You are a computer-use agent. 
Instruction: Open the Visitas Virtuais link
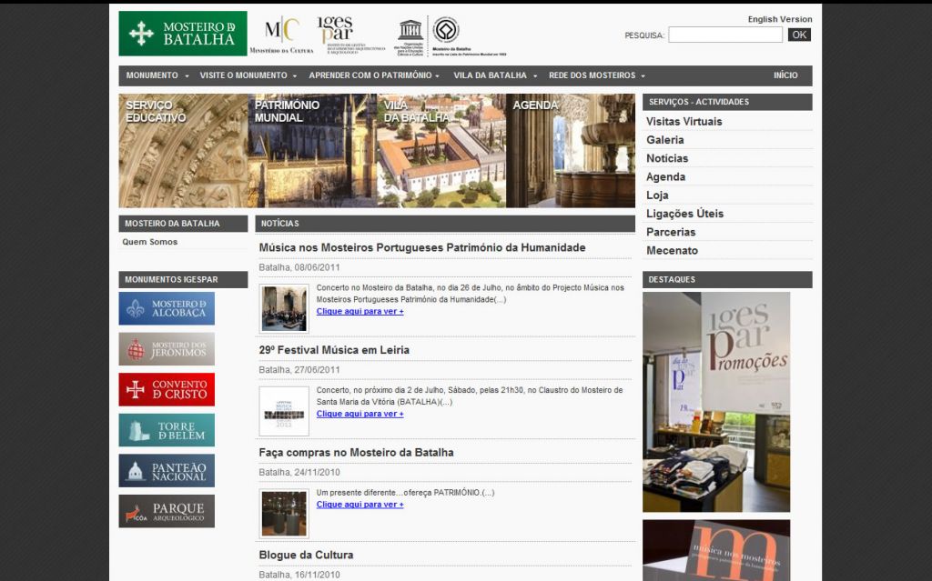[x=684, y=122]
